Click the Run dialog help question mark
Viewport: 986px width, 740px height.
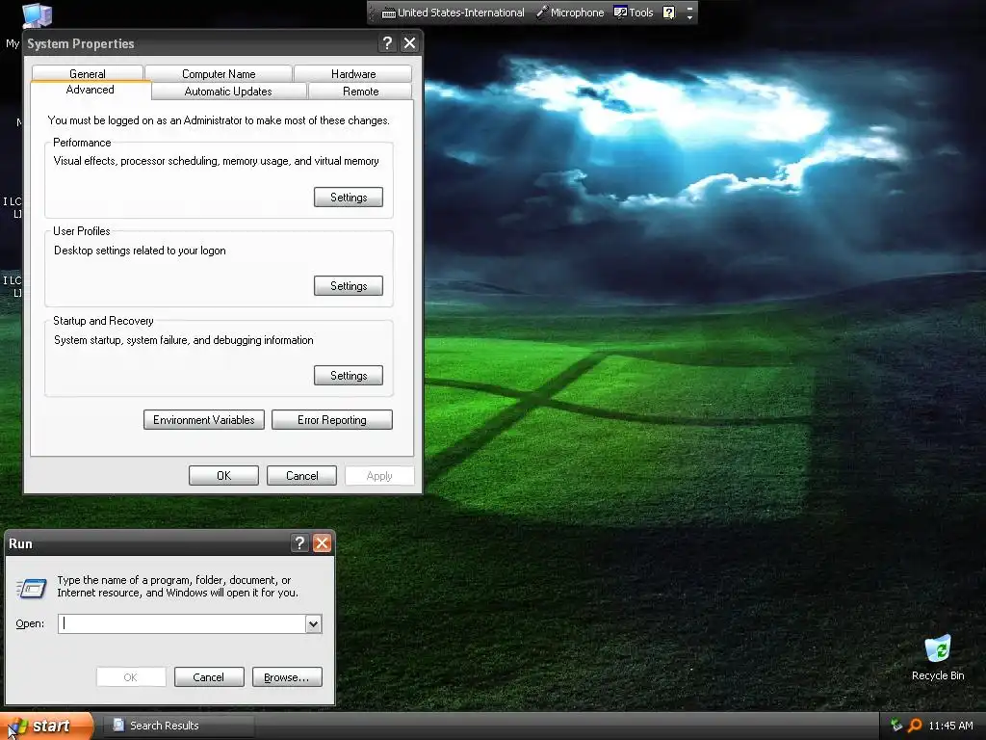pos(300,543)
